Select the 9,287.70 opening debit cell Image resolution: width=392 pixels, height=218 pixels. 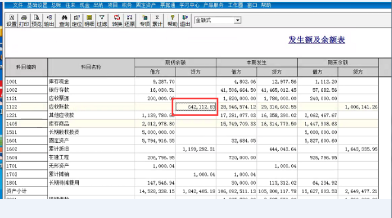155,81
